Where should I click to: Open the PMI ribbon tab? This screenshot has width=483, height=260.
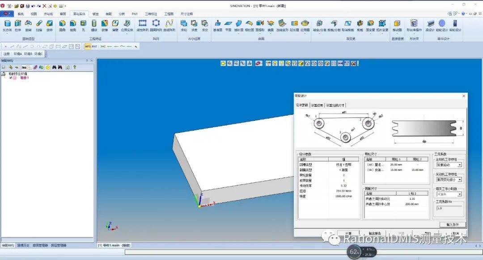coord(135,14)
